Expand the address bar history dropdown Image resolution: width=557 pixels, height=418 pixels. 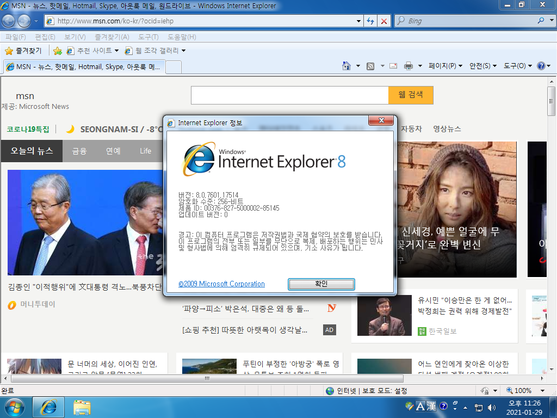pyautogui.click(x=358, y=21)
